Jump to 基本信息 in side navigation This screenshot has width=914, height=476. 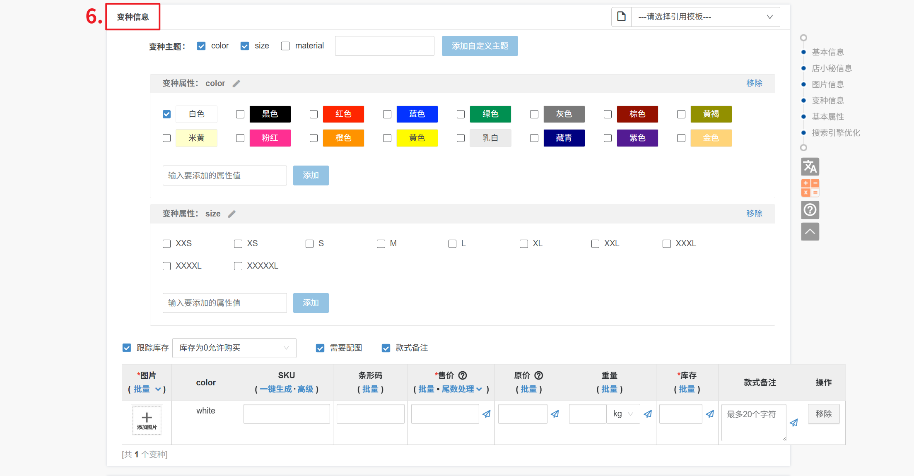(x=827, y=52)
